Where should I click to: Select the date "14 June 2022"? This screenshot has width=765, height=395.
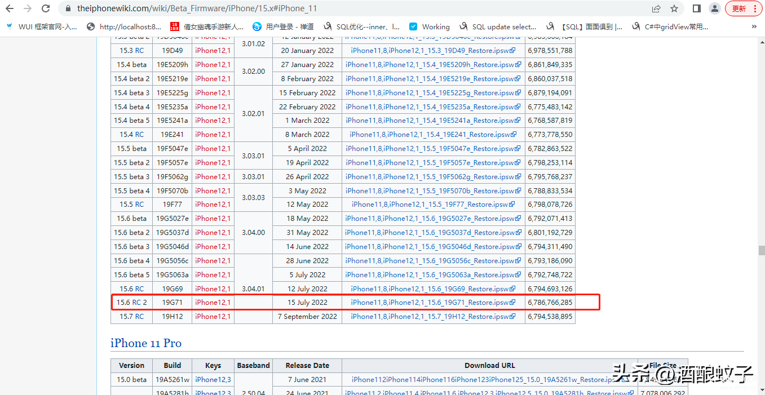coord(307,247)
